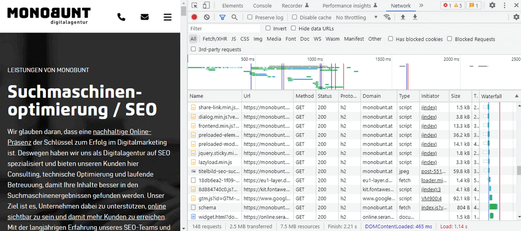Screen dimensions: 521x231
Task: Select the lazyload.min.js request
Action: click(351, 162)
